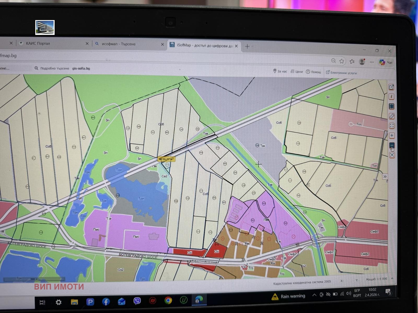Open the Помощ help link
The height and width of the screenshot is (313, 418).
tap(313, 72)
